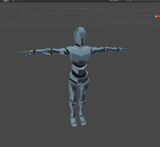
Task: Toggle scene lighting sun icon
Action: coord(6,1)
